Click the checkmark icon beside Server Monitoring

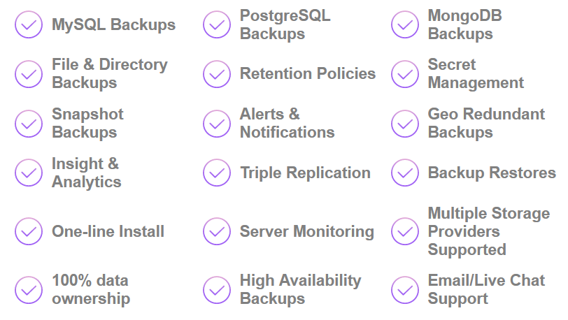point(217,231)
